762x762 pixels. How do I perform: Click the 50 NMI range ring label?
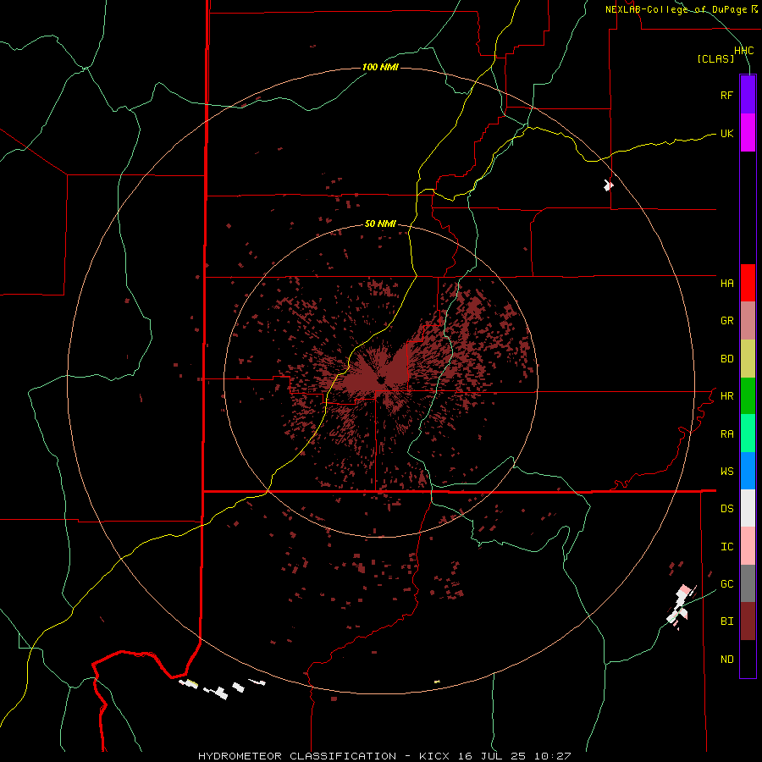(380, 224)
